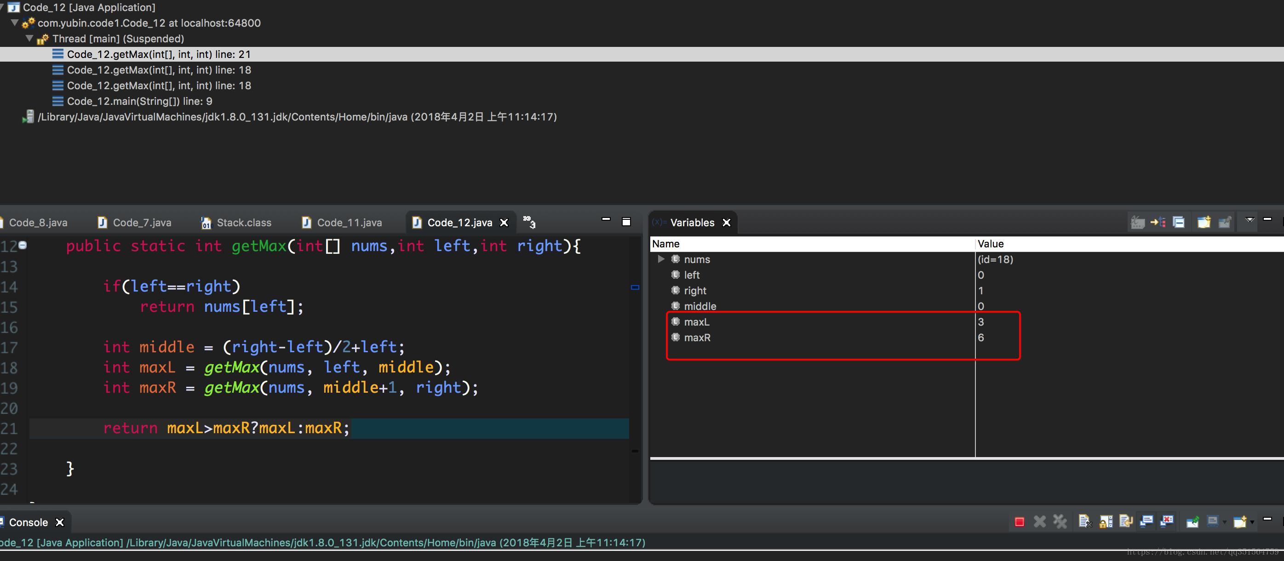Viewport: 1284px width, 561px height.
Task: Toggle Show Logical Structure in Variables view
Action: (1158, 222)
